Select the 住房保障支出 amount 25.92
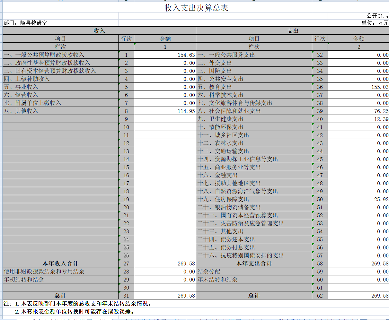This screenshot has height=320, width=389. (x=358, y=199)
